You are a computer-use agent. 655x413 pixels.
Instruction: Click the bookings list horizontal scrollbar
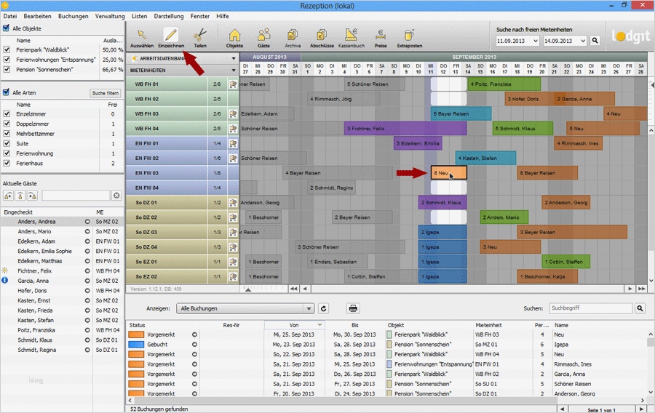pyautogui.click(x=346, y=400)
